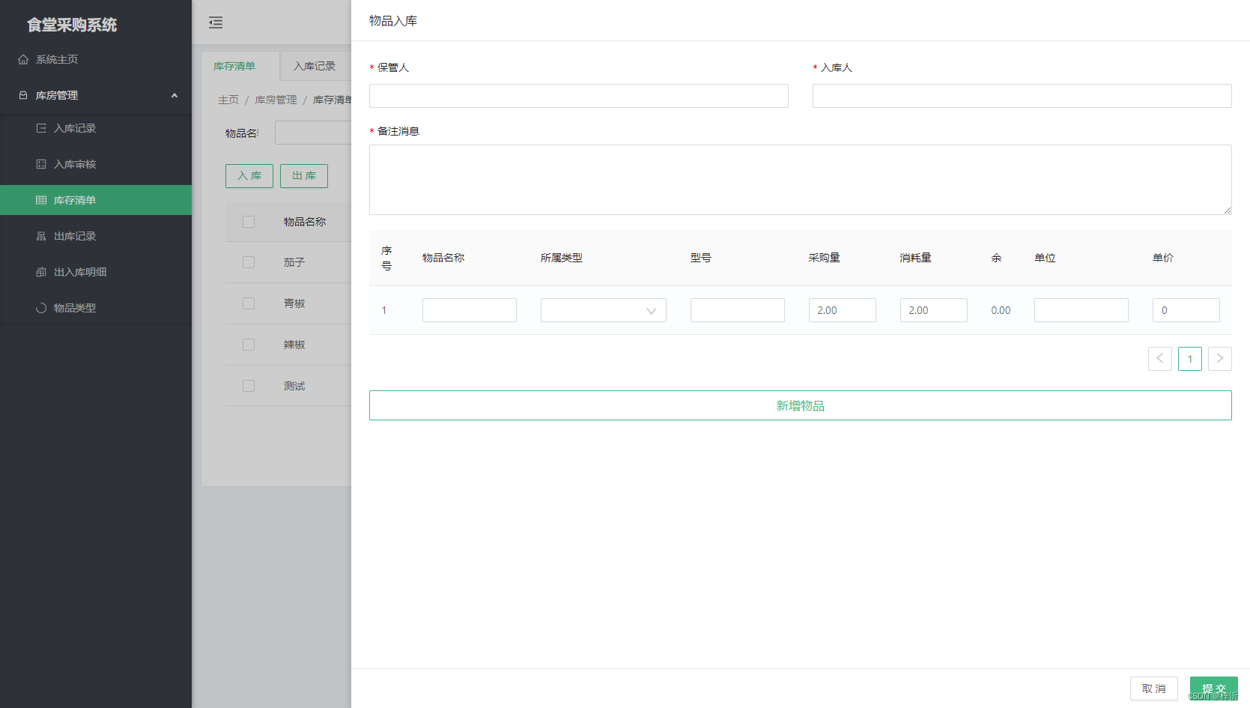Focus the 入库人 input field
Screen dimensions: 1250x708
(x=1022, y=96)
